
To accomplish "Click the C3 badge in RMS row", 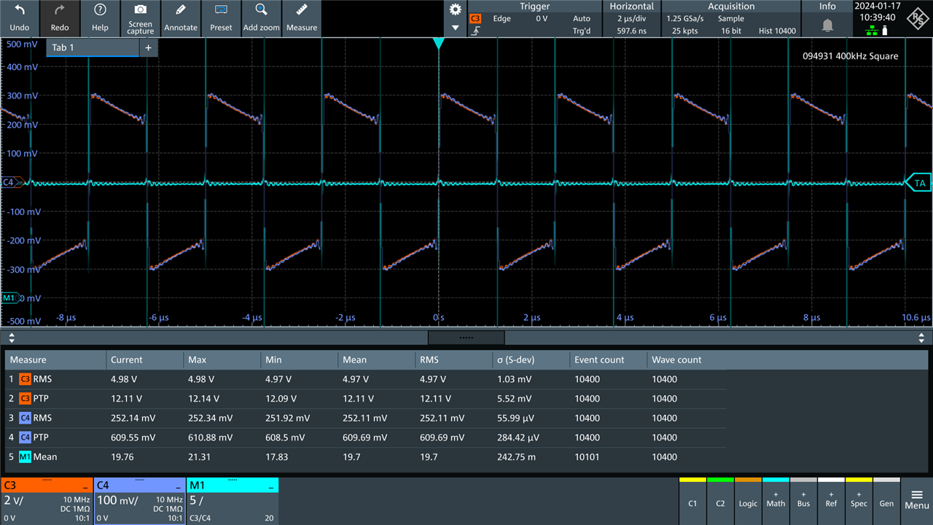I will (25, 379).
